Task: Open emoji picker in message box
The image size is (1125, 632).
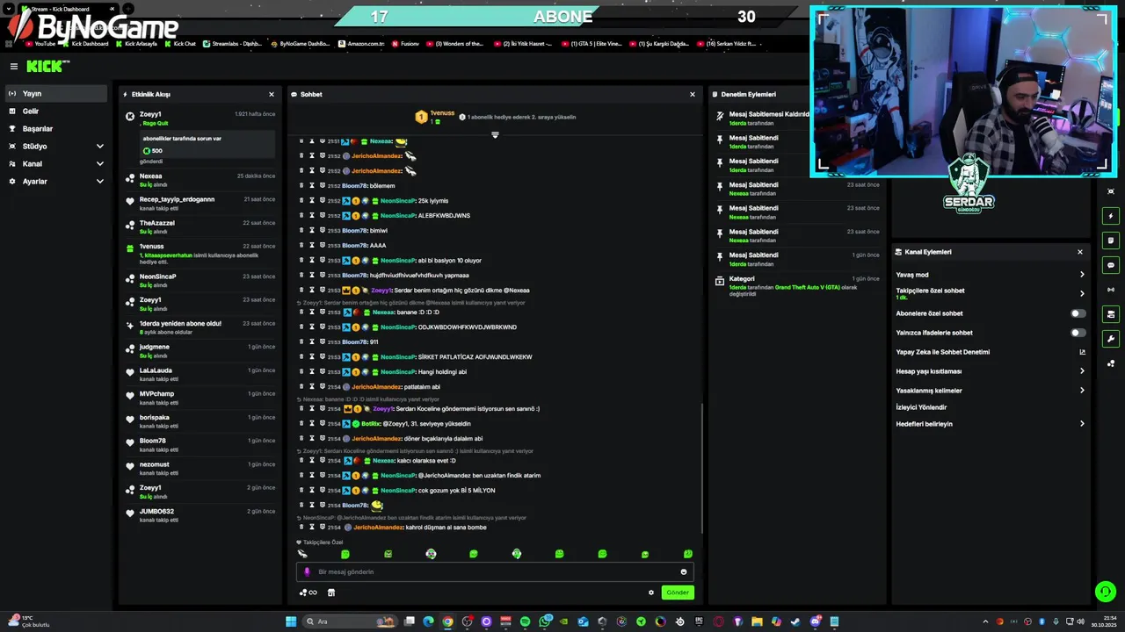Action: coord(683,572)
